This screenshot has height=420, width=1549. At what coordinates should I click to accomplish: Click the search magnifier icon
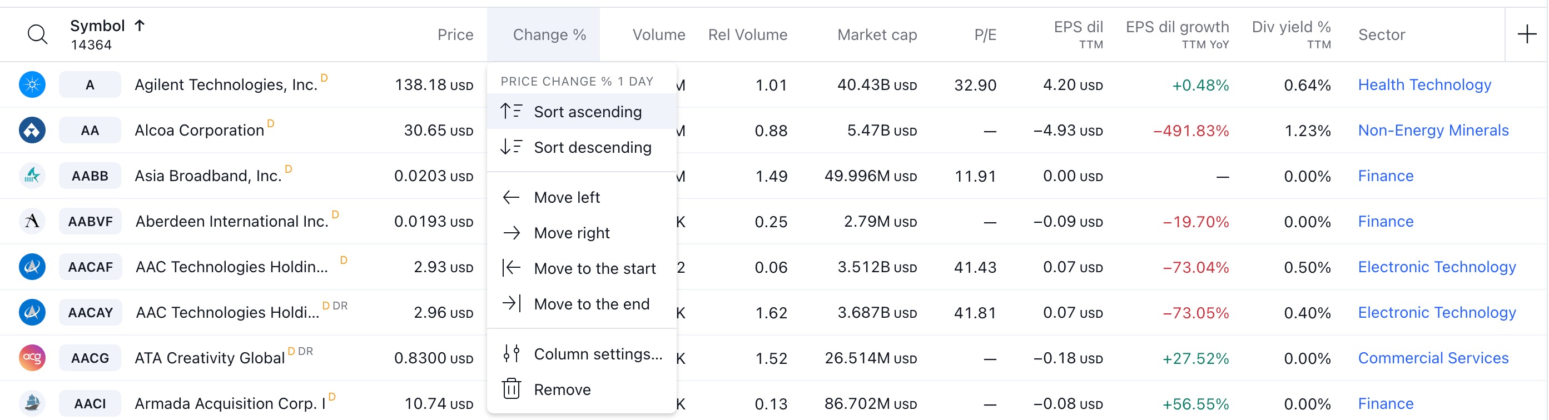click(37, 35)
